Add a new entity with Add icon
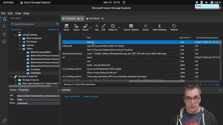The width and height of the screenshot is (223, 125). pyautogui.click(x=97, y=27)
